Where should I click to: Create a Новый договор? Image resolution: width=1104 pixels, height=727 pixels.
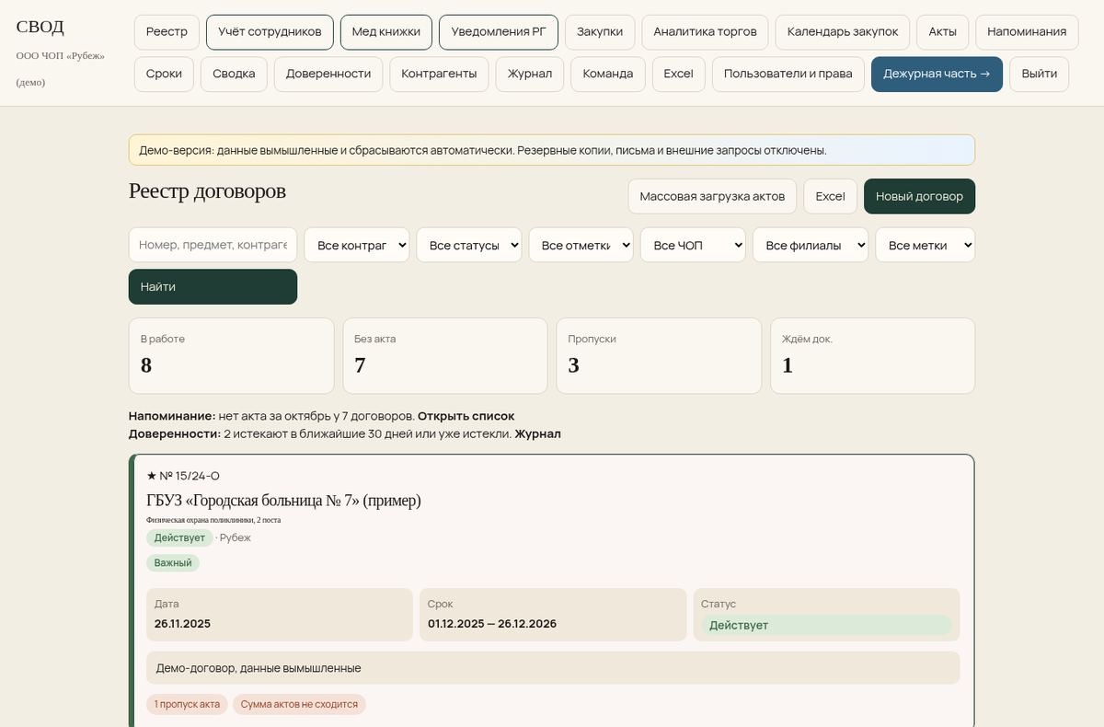click(x=919, y=196)
